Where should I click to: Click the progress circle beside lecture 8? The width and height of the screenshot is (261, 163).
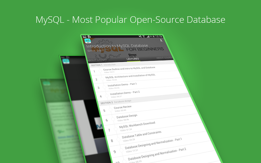click(x=118, y=140)
